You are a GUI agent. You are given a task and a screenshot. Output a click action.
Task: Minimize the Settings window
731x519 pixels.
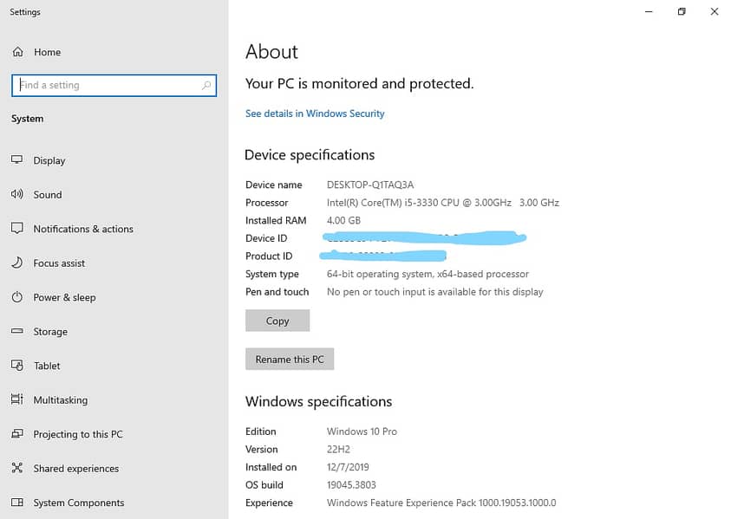649,11
